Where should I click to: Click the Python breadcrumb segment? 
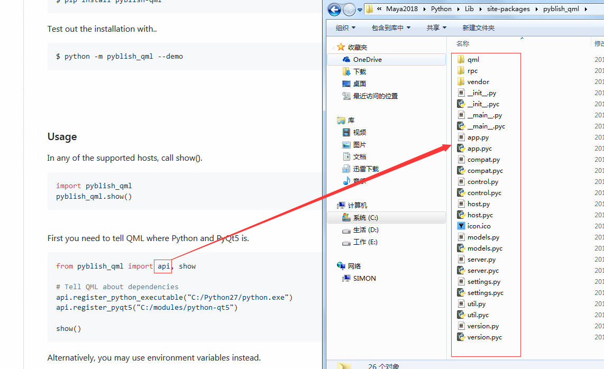[441, 9]
